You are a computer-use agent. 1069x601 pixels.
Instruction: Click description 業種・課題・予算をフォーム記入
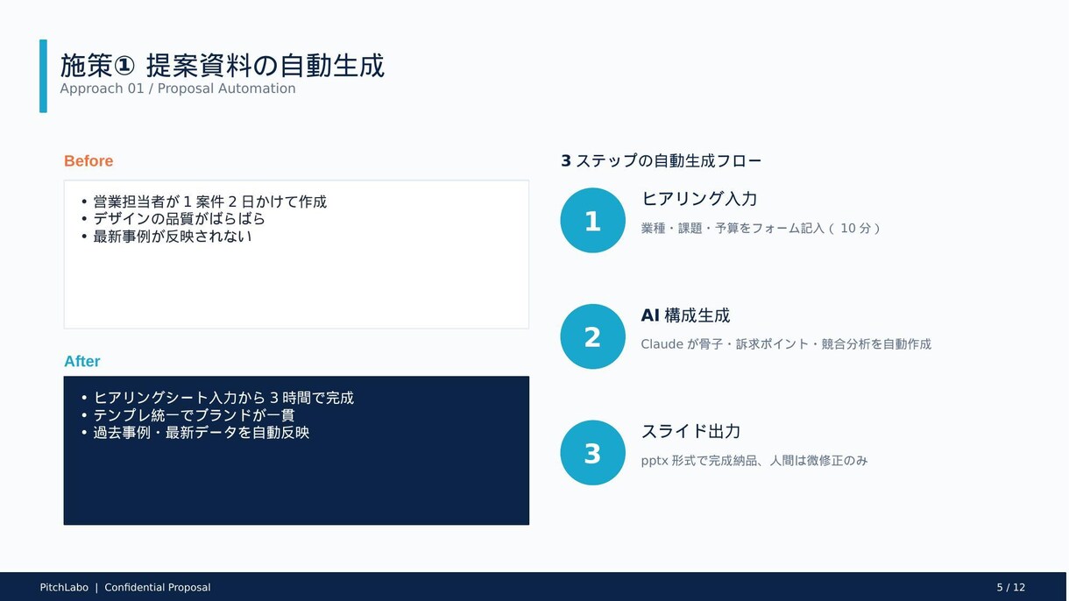coord(761,228)
